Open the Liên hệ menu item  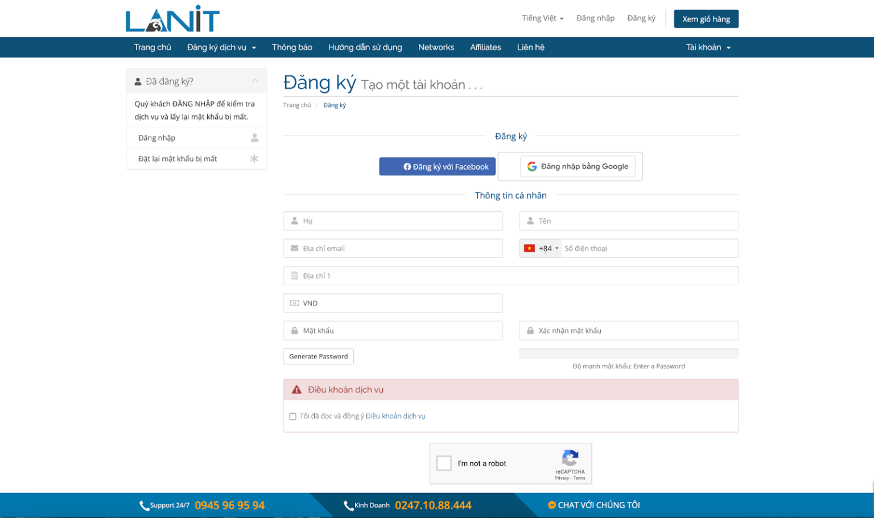pyautogui.click(x=531, y=47)
